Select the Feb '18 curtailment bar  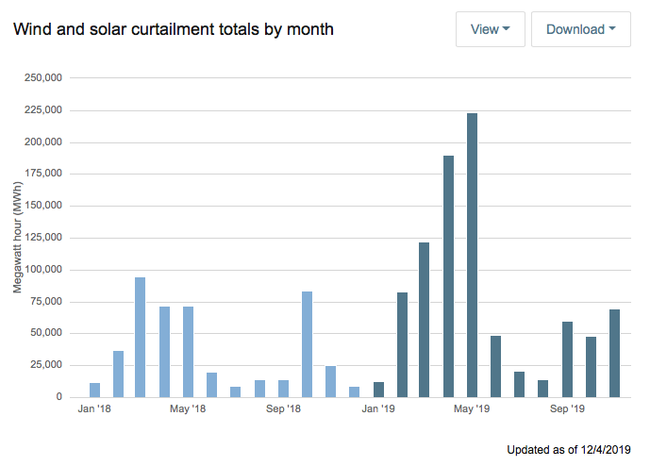coord(118,374)
